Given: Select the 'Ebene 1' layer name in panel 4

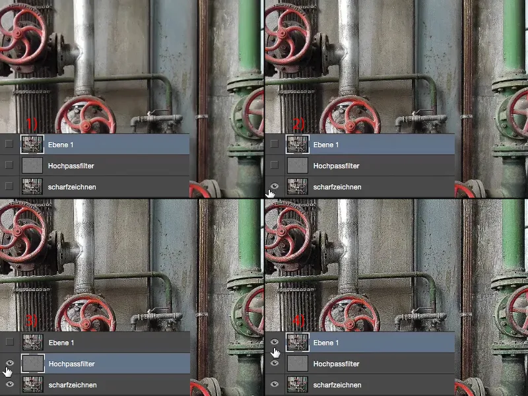Looking at the screenshot, I should [x=326, y=343].
